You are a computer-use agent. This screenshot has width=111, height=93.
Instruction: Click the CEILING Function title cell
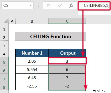[51, 37]
